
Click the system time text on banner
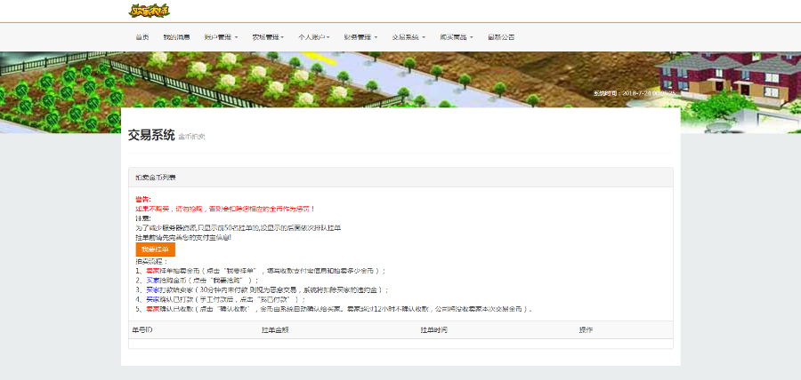click(x=635, y=93)
